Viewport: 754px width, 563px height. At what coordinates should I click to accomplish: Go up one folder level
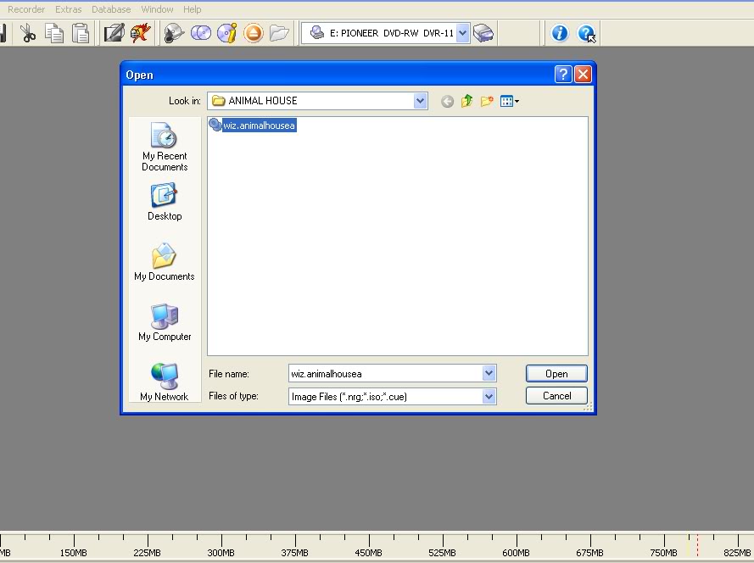tap(466, 101)
